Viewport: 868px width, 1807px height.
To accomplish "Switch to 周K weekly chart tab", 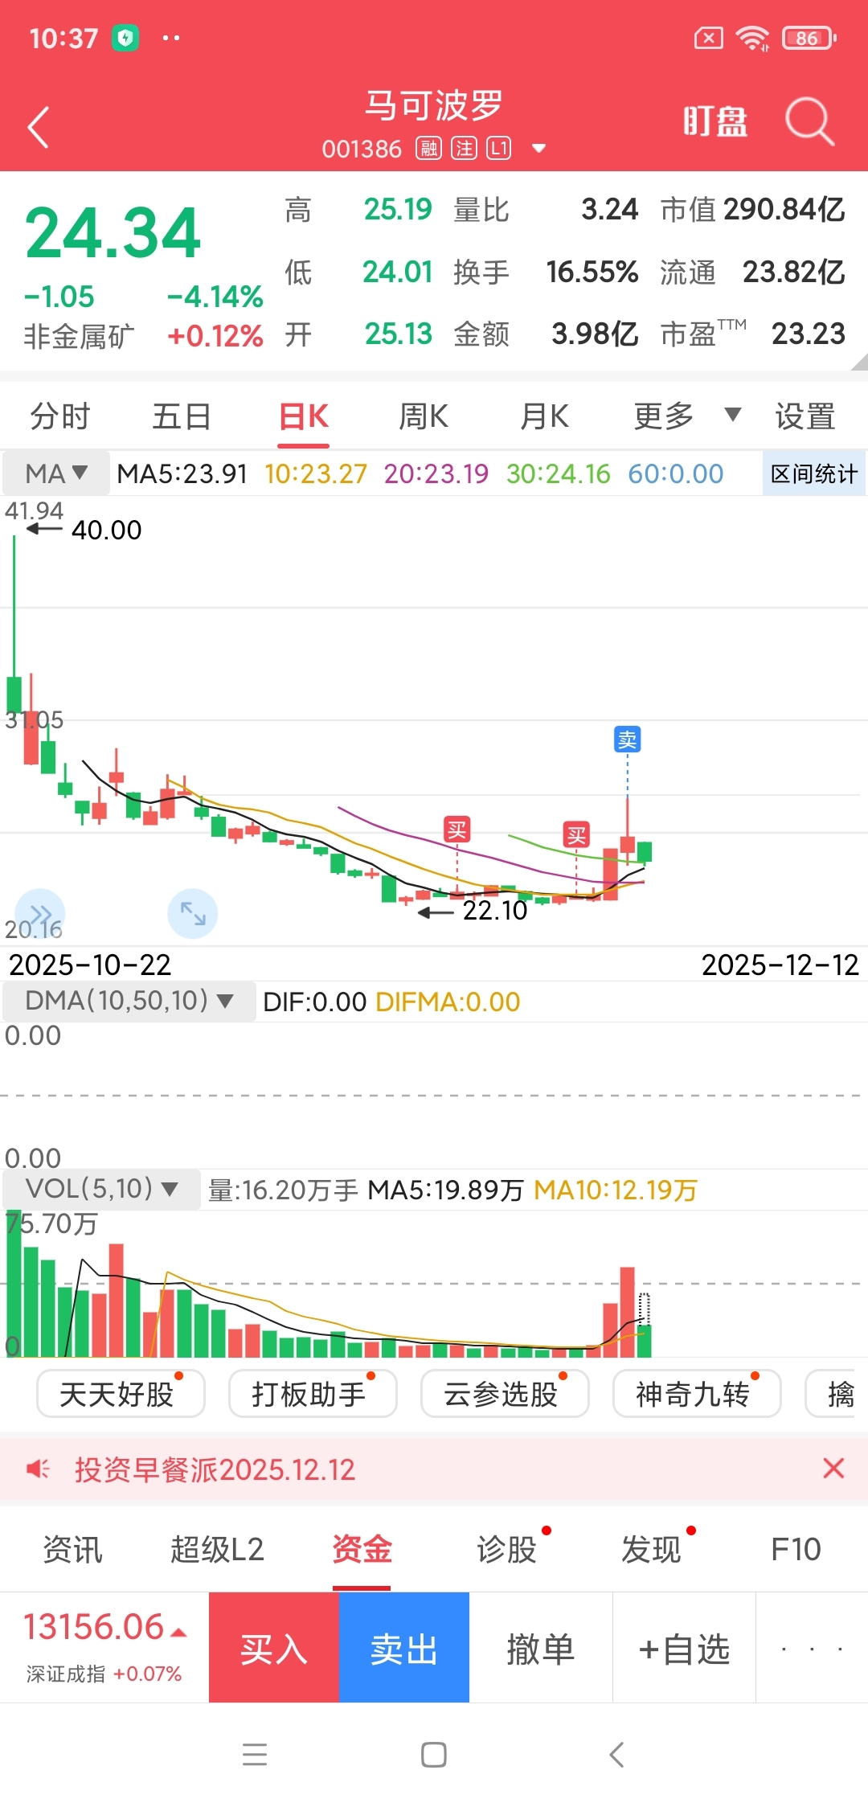I will (x=424, y=416).
